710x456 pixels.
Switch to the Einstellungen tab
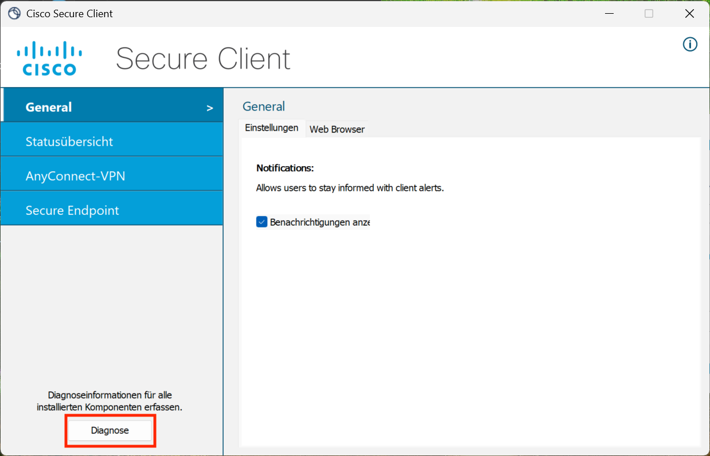pos(271,128)
